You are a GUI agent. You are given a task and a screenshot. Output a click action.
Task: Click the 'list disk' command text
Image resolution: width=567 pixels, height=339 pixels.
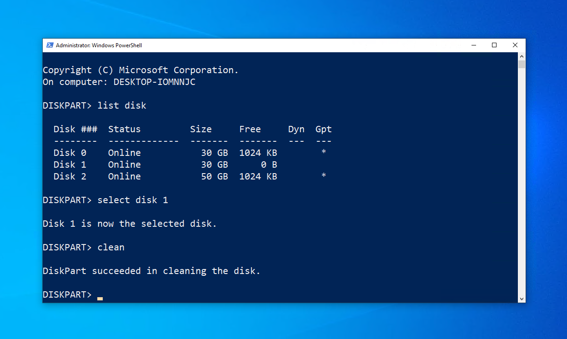coord(122,105)
